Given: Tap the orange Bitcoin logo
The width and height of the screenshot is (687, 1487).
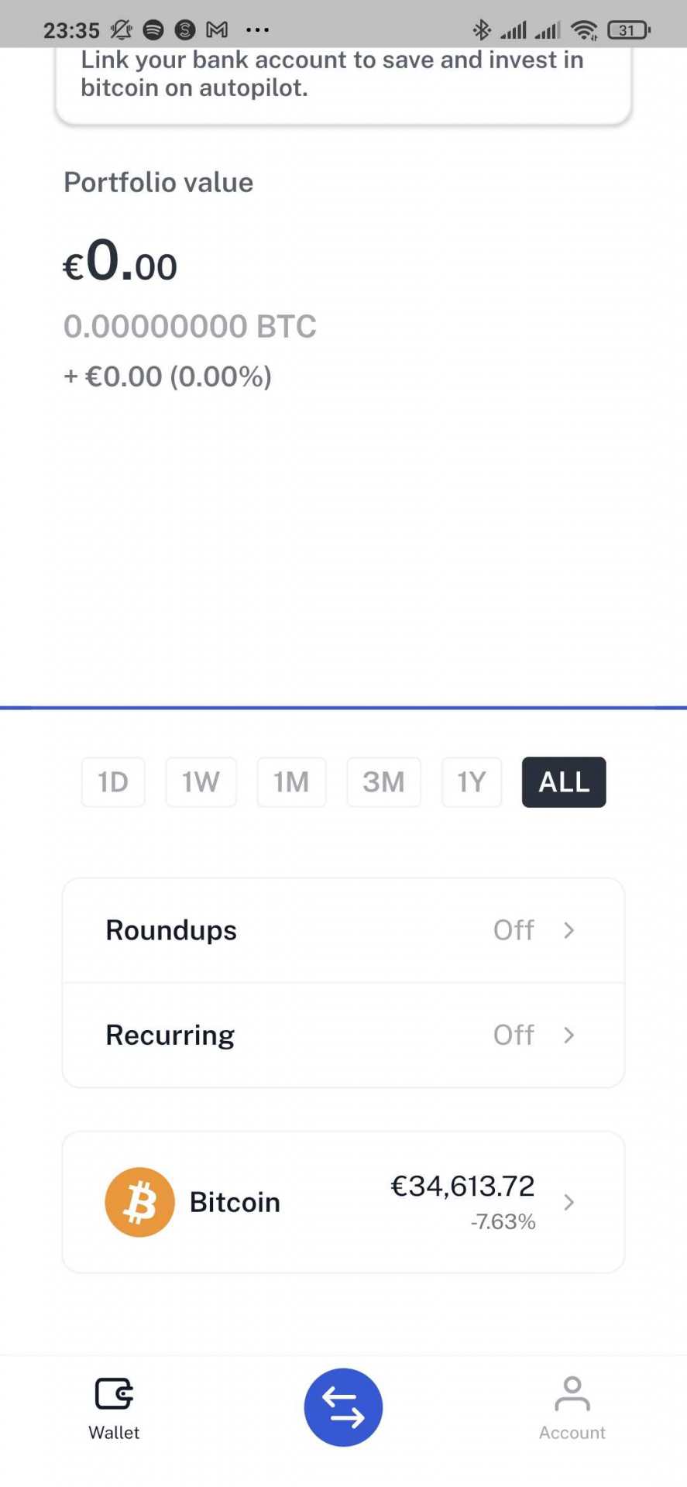Looking at the screenshot, I should [x=139, y=1202].
